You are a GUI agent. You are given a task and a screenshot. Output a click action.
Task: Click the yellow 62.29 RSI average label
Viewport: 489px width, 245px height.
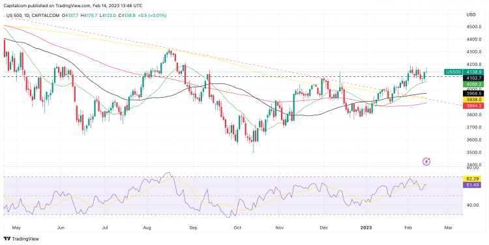point(473,179)
